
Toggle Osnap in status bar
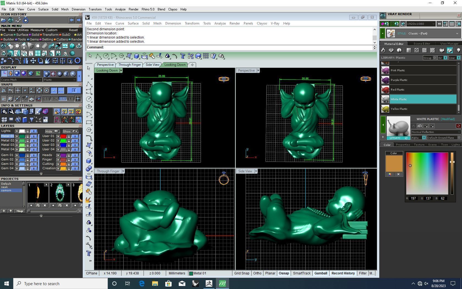point(284,273)
